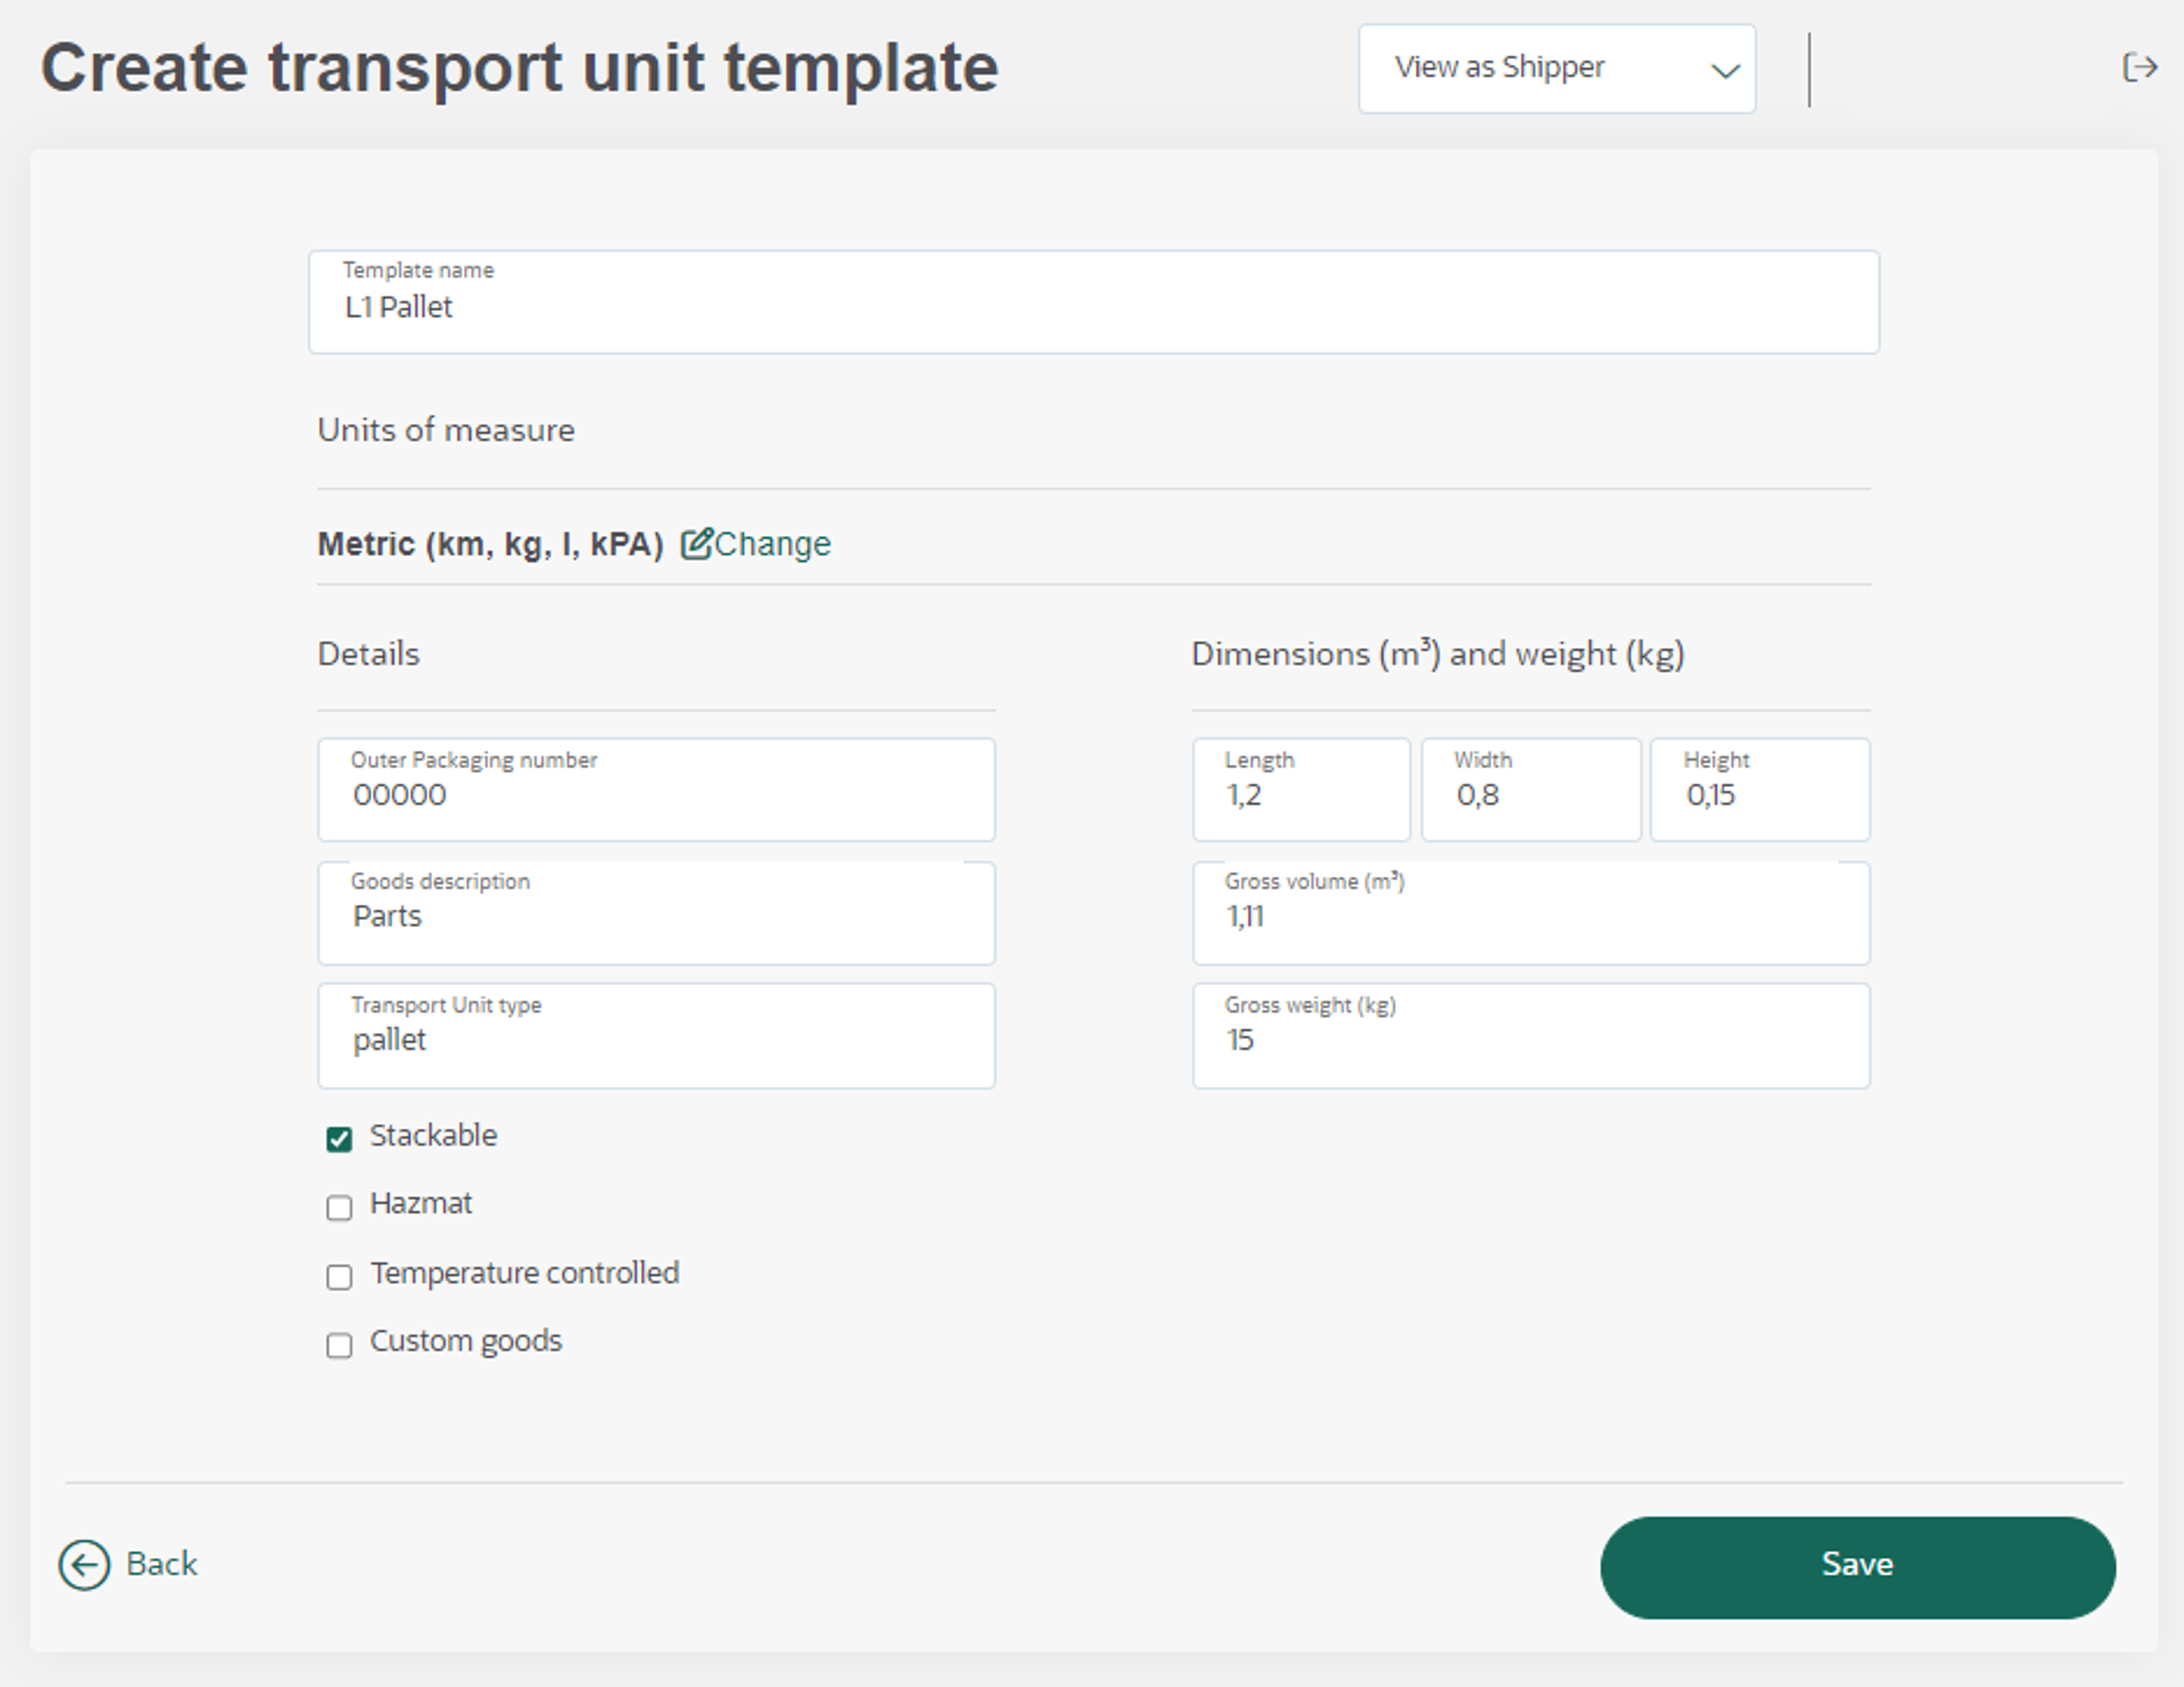Viewport: 2184px width, 1687px height.
Task: Tick the Temperature controlled checkbox
Action: [x=339, y=1276]
